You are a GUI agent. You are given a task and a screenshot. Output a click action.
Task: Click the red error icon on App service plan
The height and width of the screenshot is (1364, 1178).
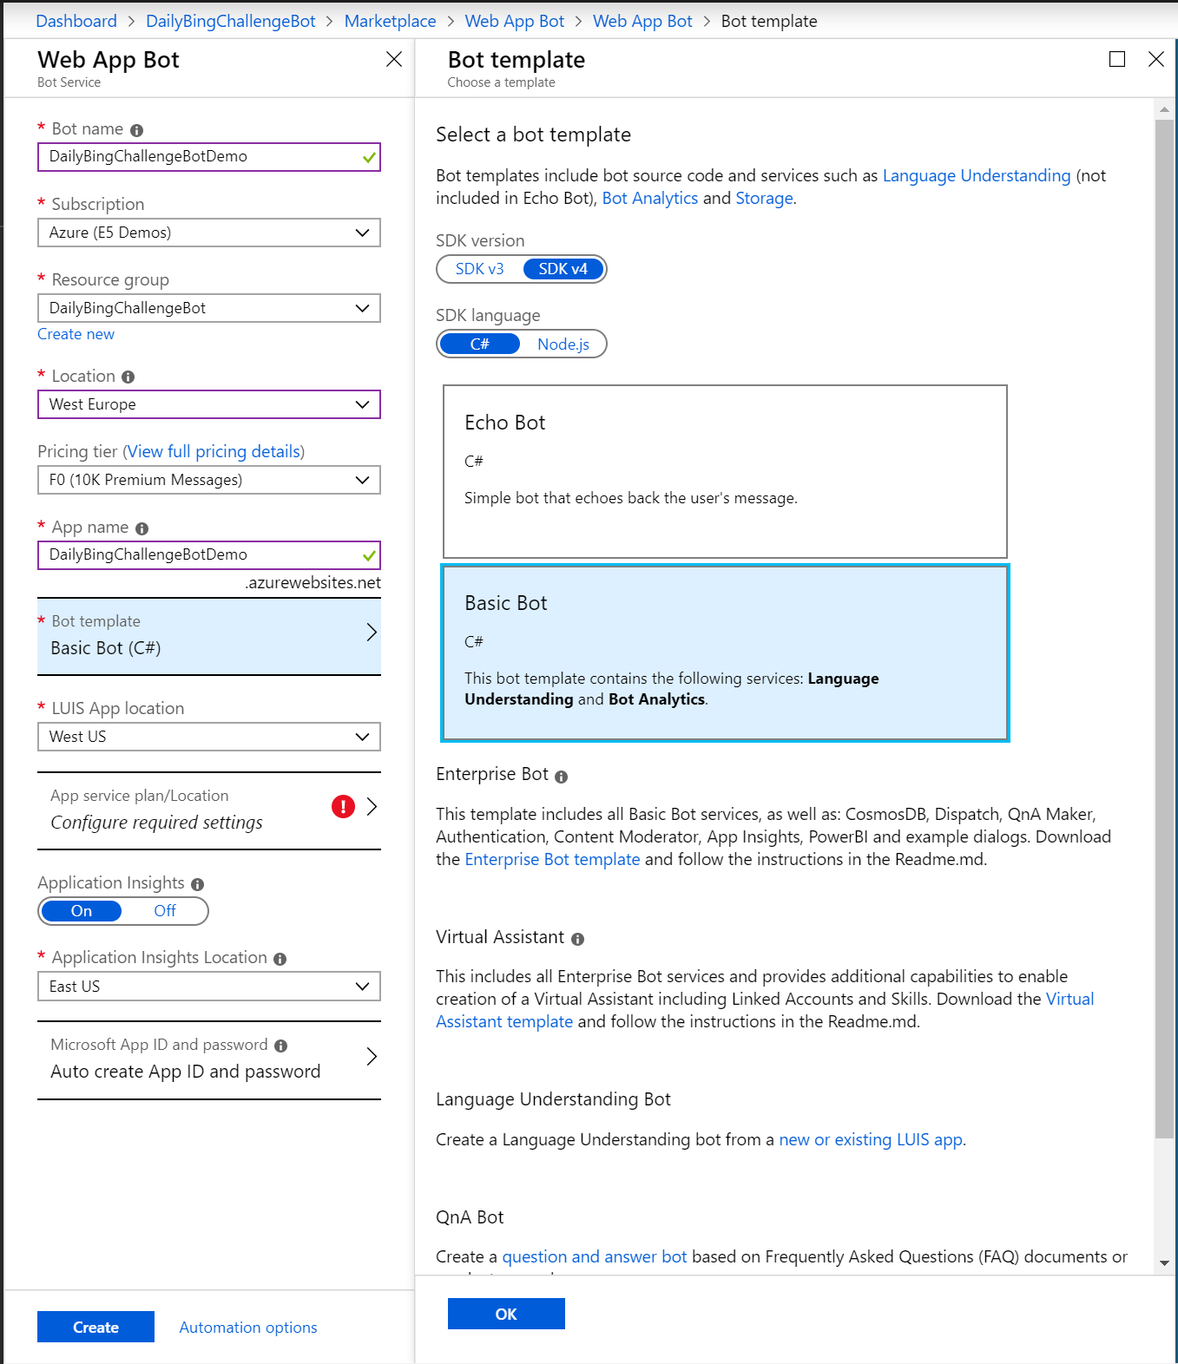click(343, 807)
